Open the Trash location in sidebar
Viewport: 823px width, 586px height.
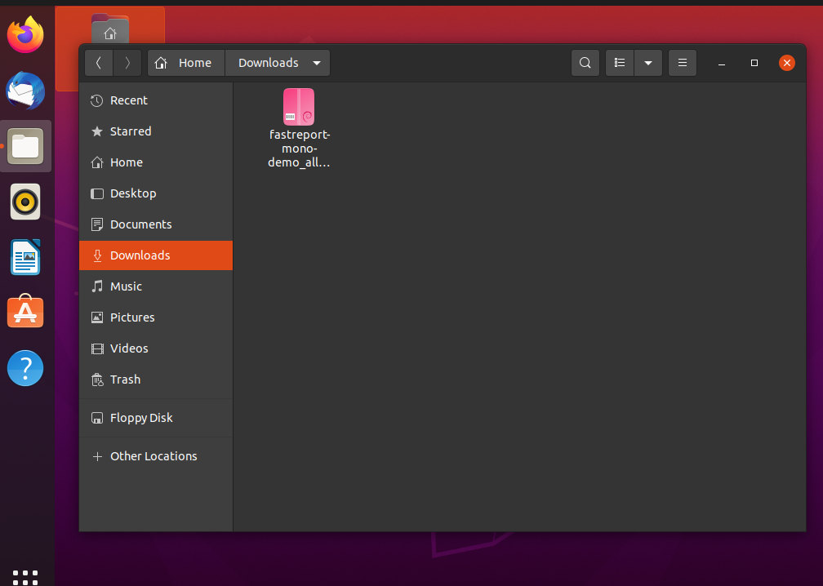(125, 380)
